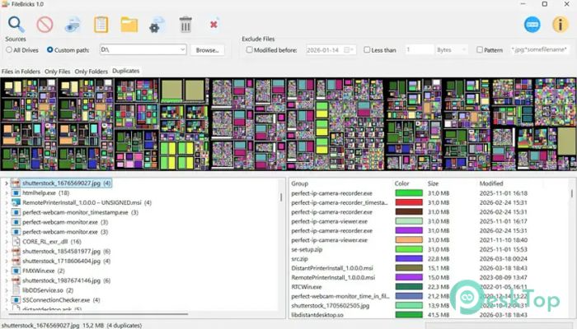Click the SSConnectionChecker.exe file icon

click(x=16, y=300)
